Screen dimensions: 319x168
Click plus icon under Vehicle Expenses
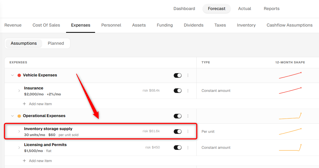tap(24, 104)
